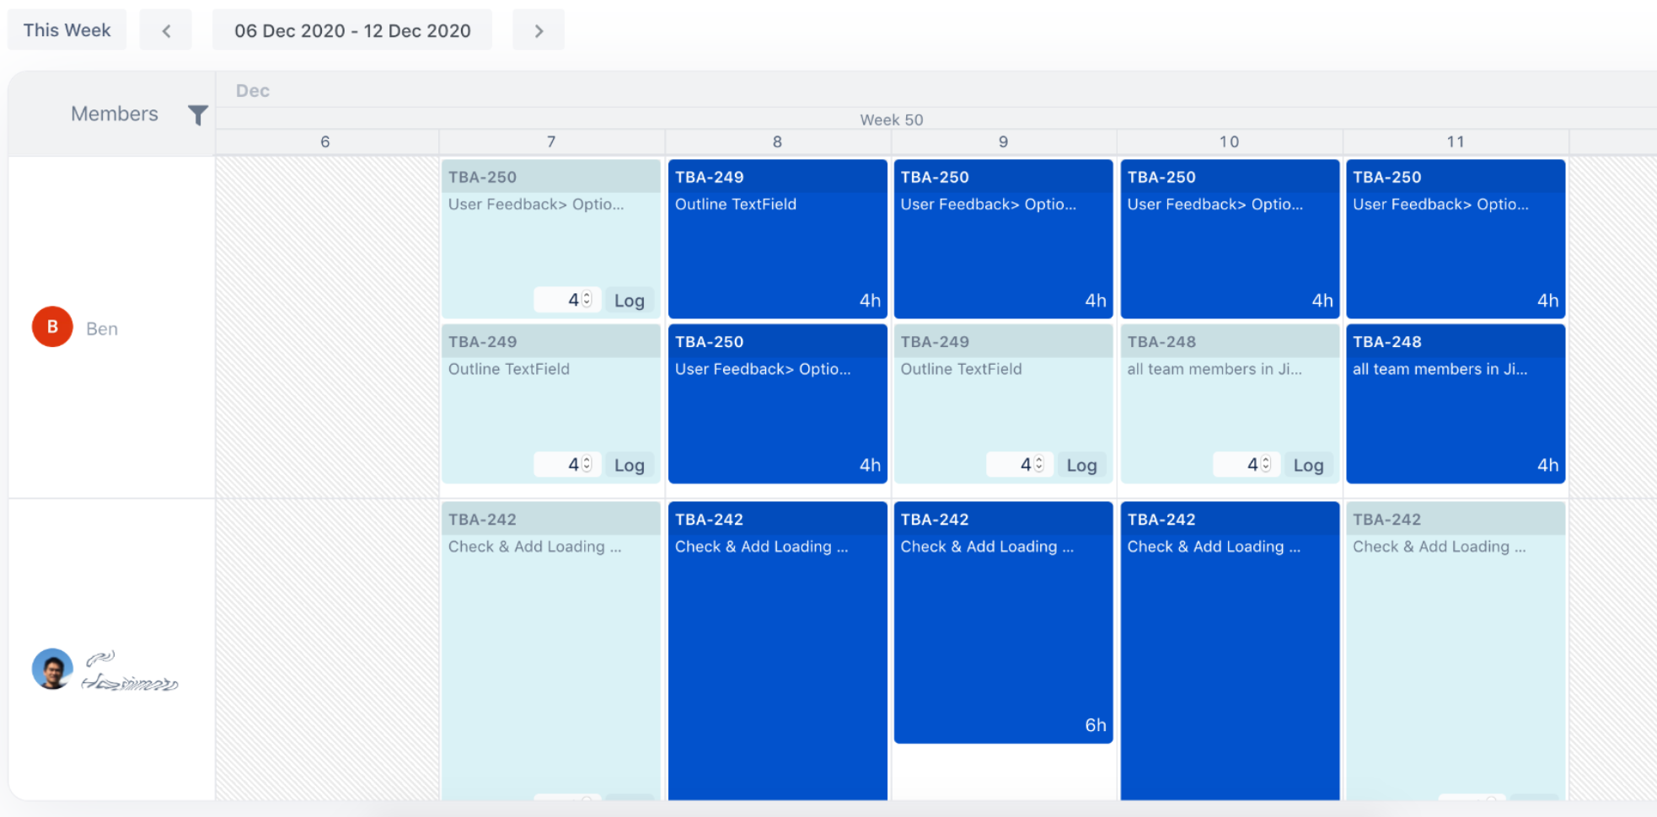Click the day 8 column header
This screenshot has height=817, width=1657.
point(777,142)
